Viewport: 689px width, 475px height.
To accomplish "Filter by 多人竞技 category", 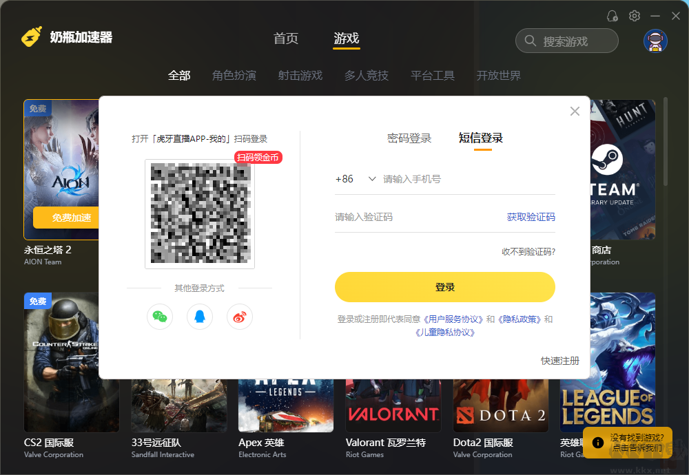I will [366, 76].
